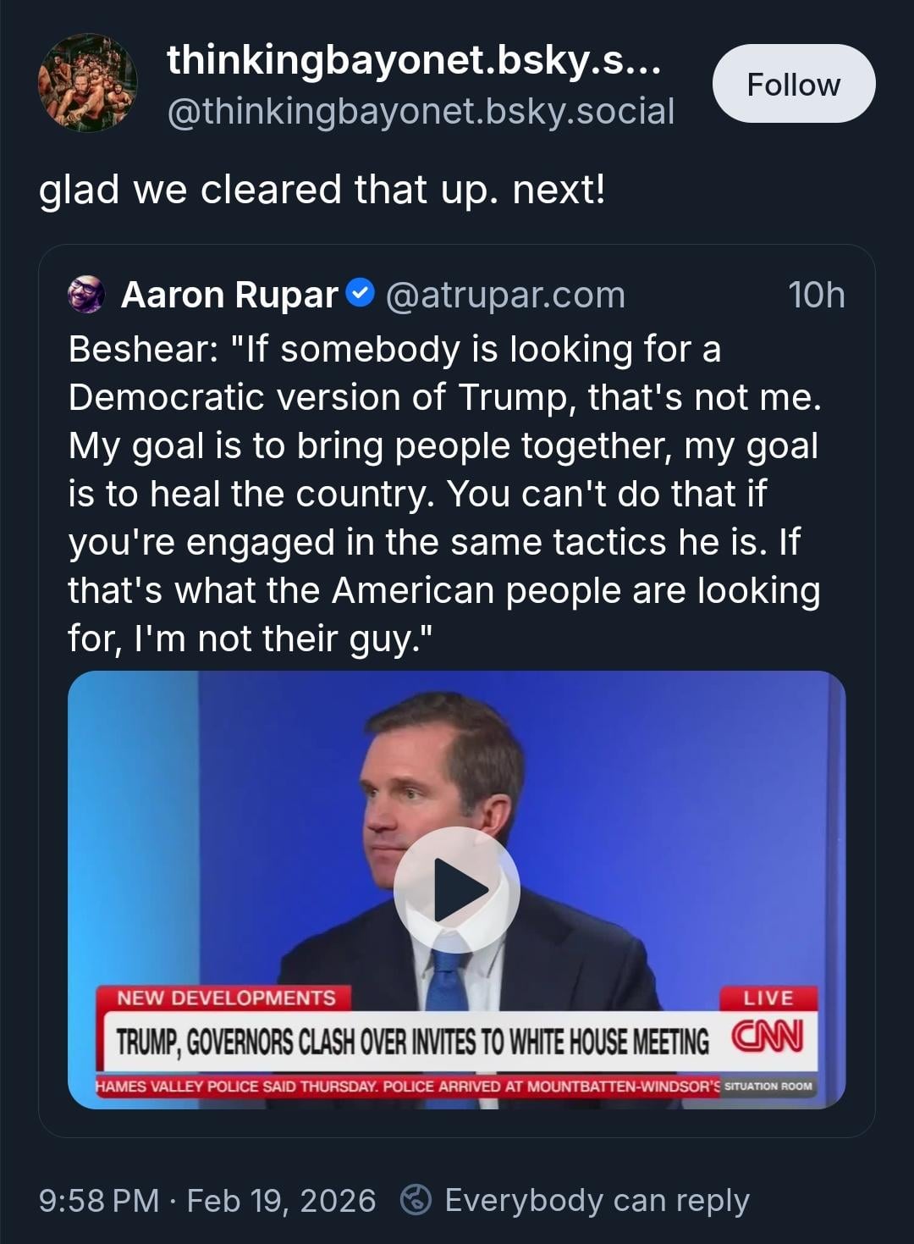914x1244 pixels.
Task: Click the video headline chyron text
Action: [412, 1042]
